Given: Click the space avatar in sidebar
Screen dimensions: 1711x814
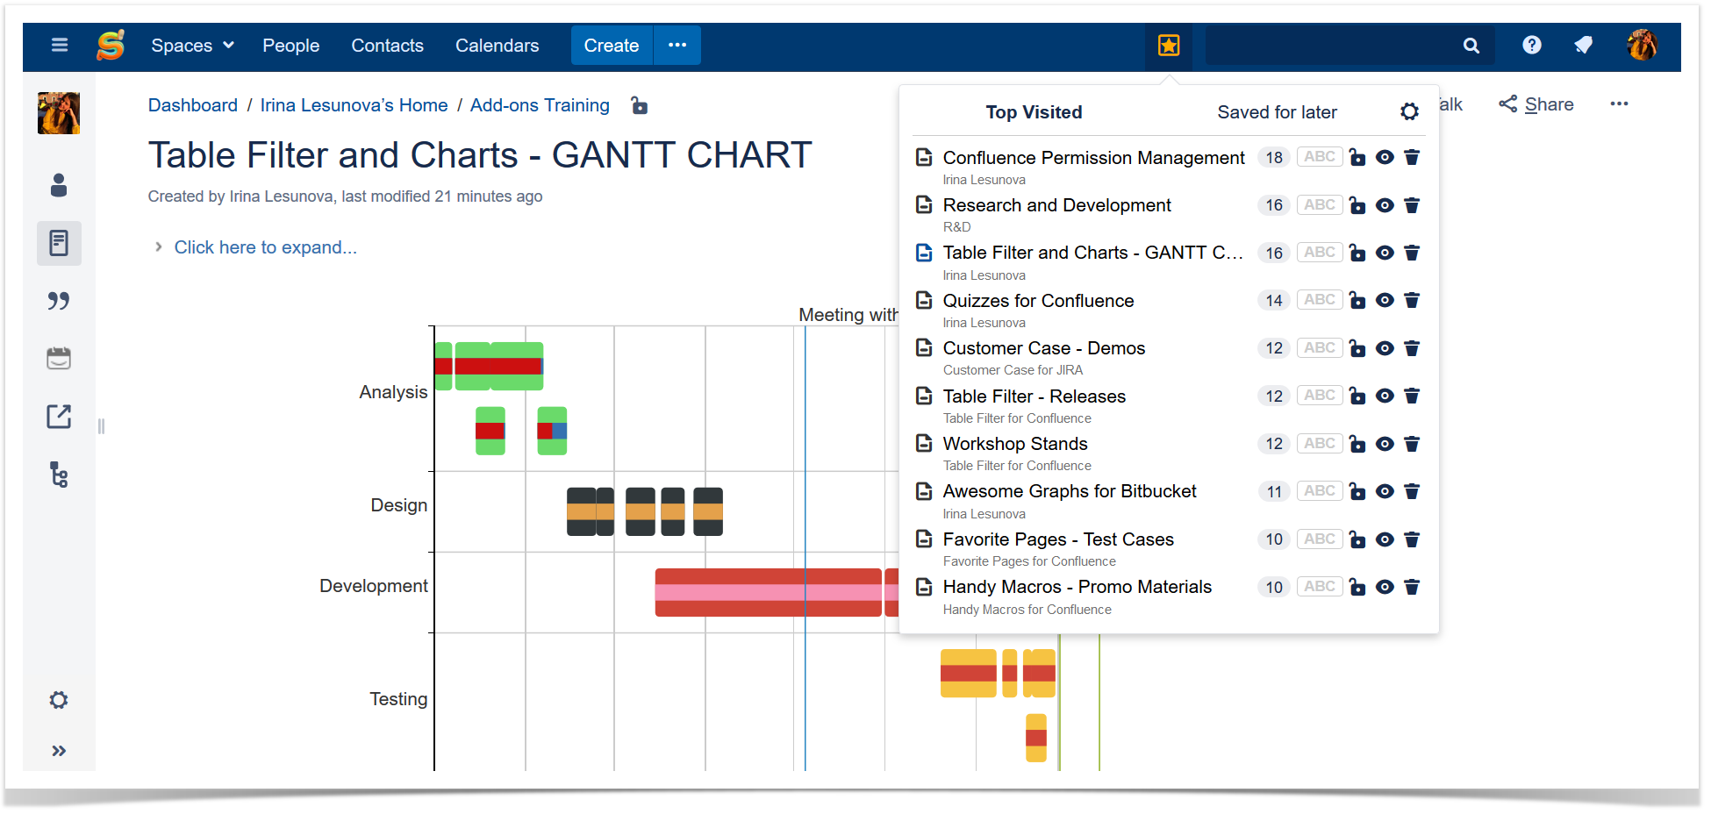Looking at the screenshot, I should click(x=59, y=113).
